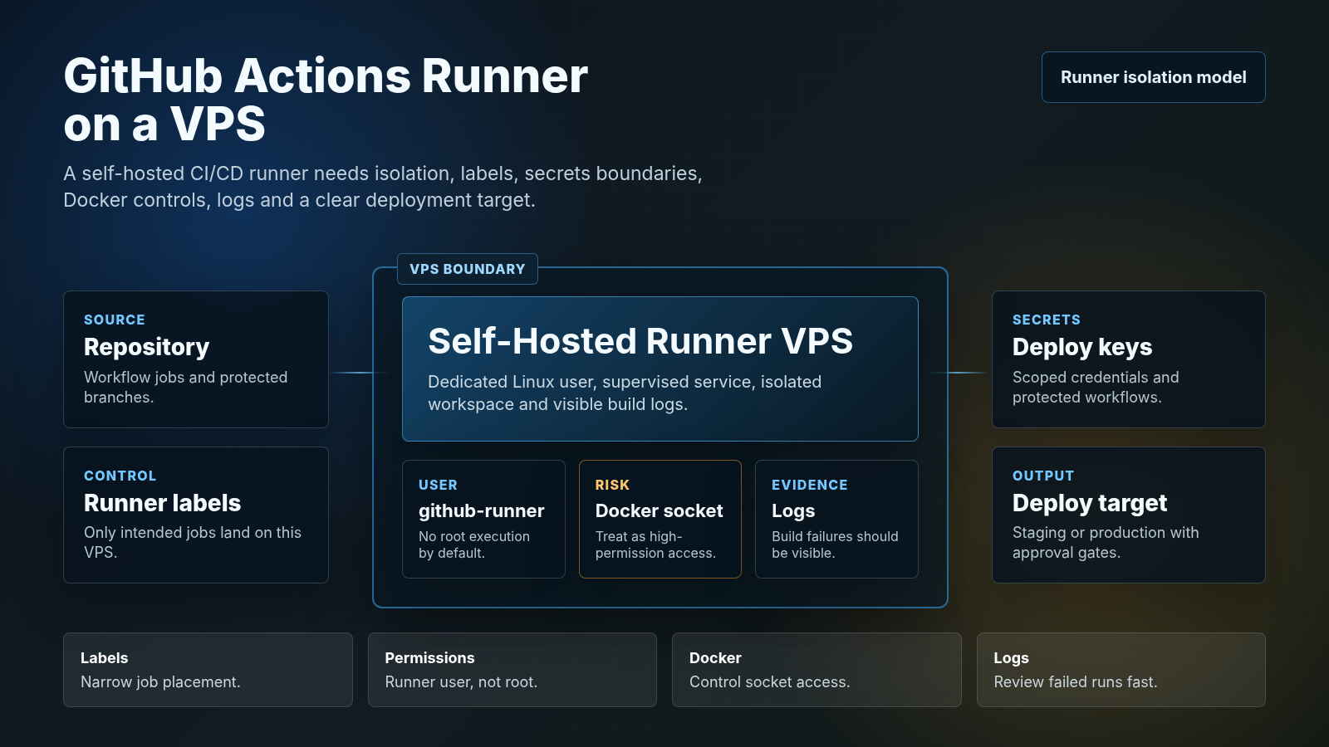Click 'Dedicated Linux user, supervised service' description
The height and width of the screenshot is (747, 1329).
coord(625,393)
